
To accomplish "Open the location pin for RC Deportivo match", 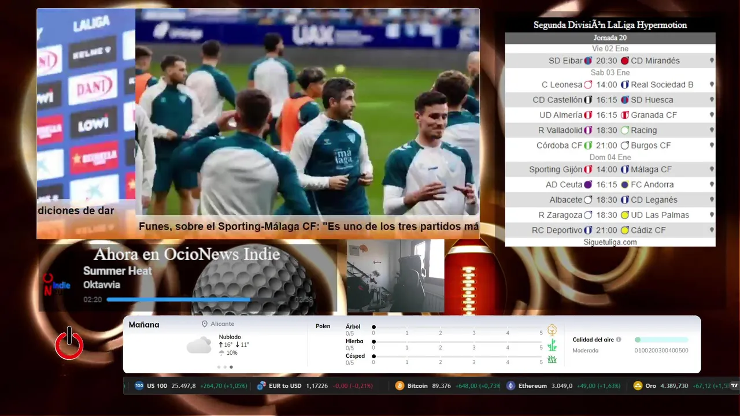I will tap(712, 230).
